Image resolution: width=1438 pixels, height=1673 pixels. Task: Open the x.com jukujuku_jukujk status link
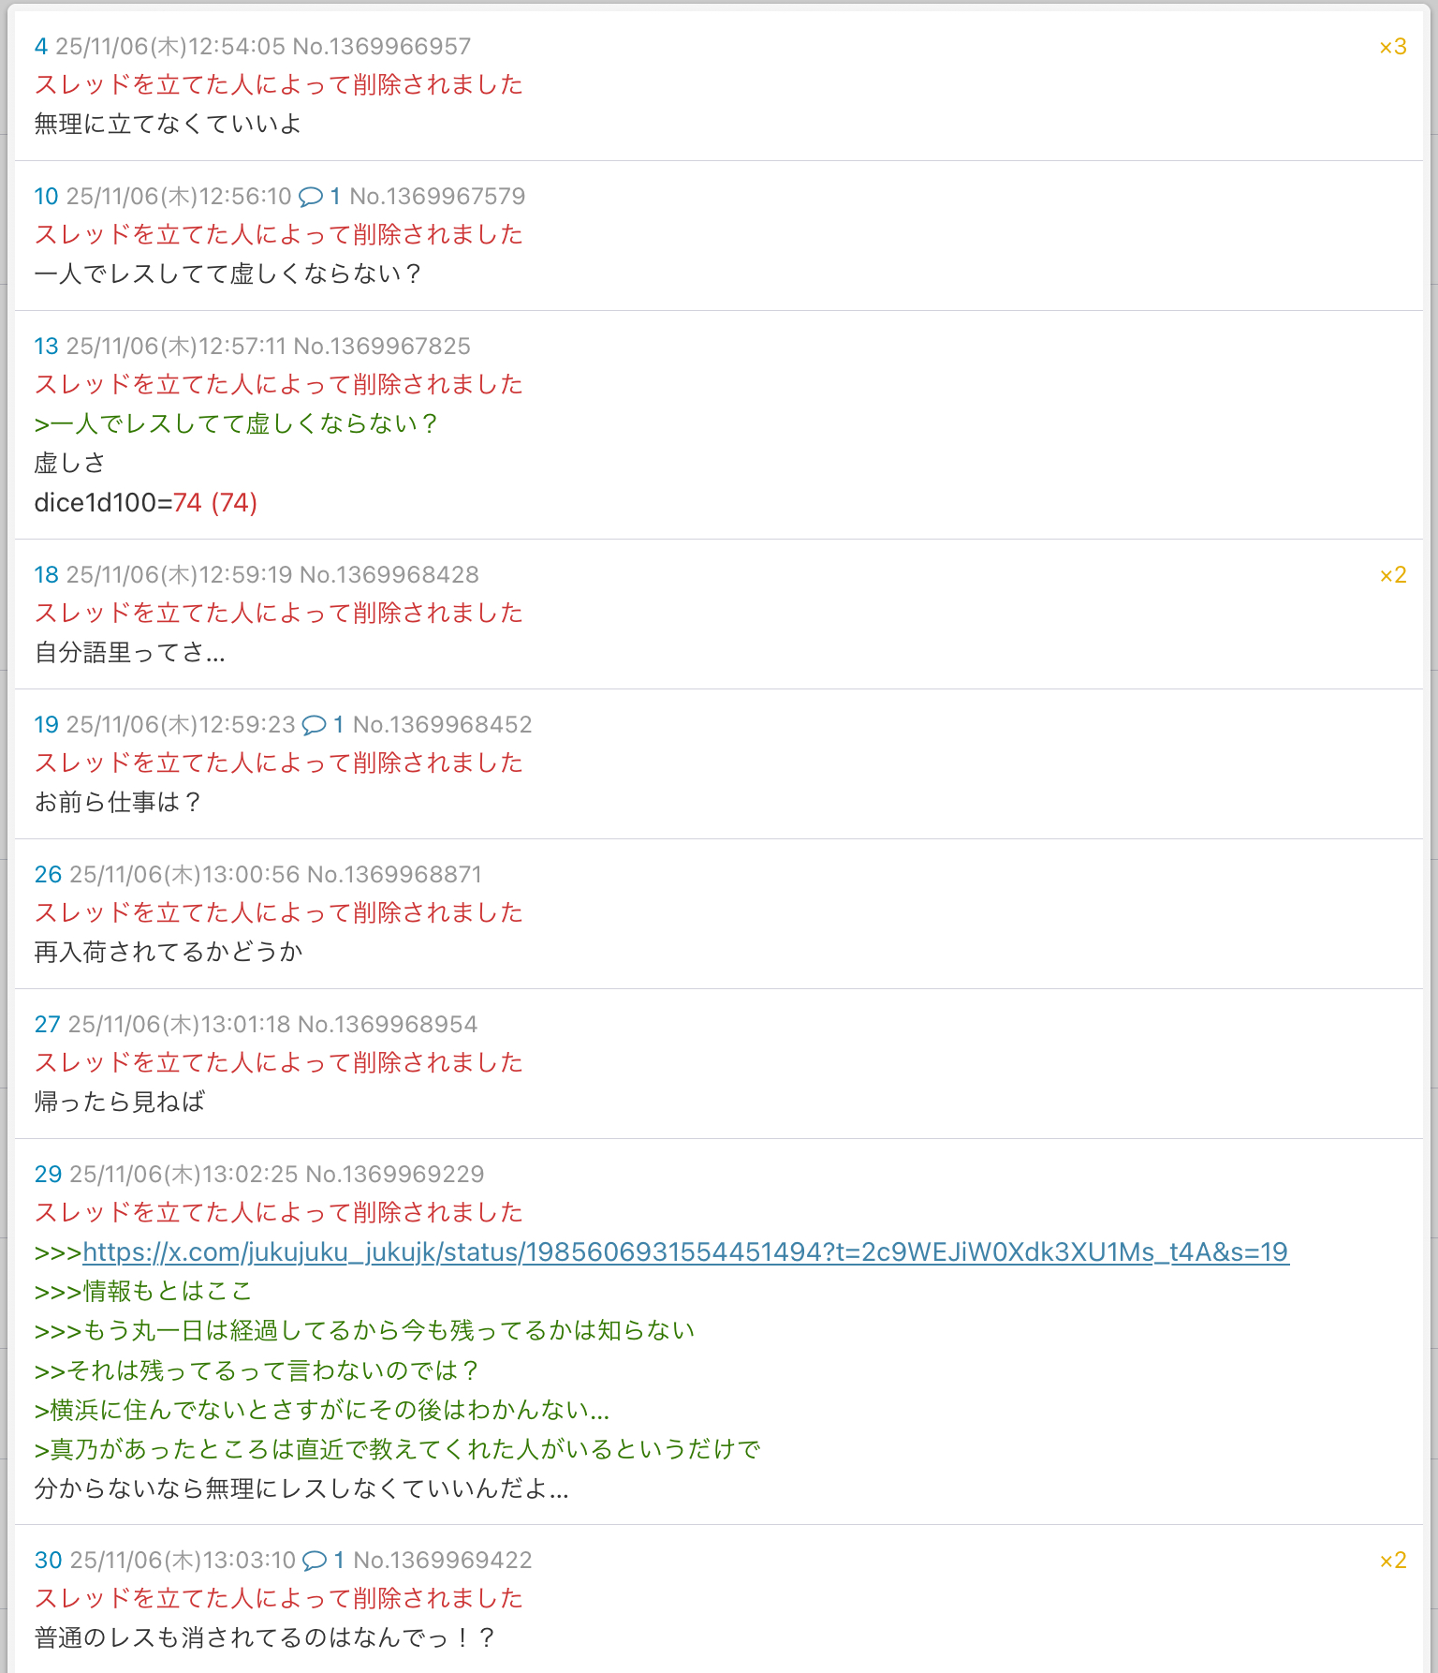click(685, 1252)
